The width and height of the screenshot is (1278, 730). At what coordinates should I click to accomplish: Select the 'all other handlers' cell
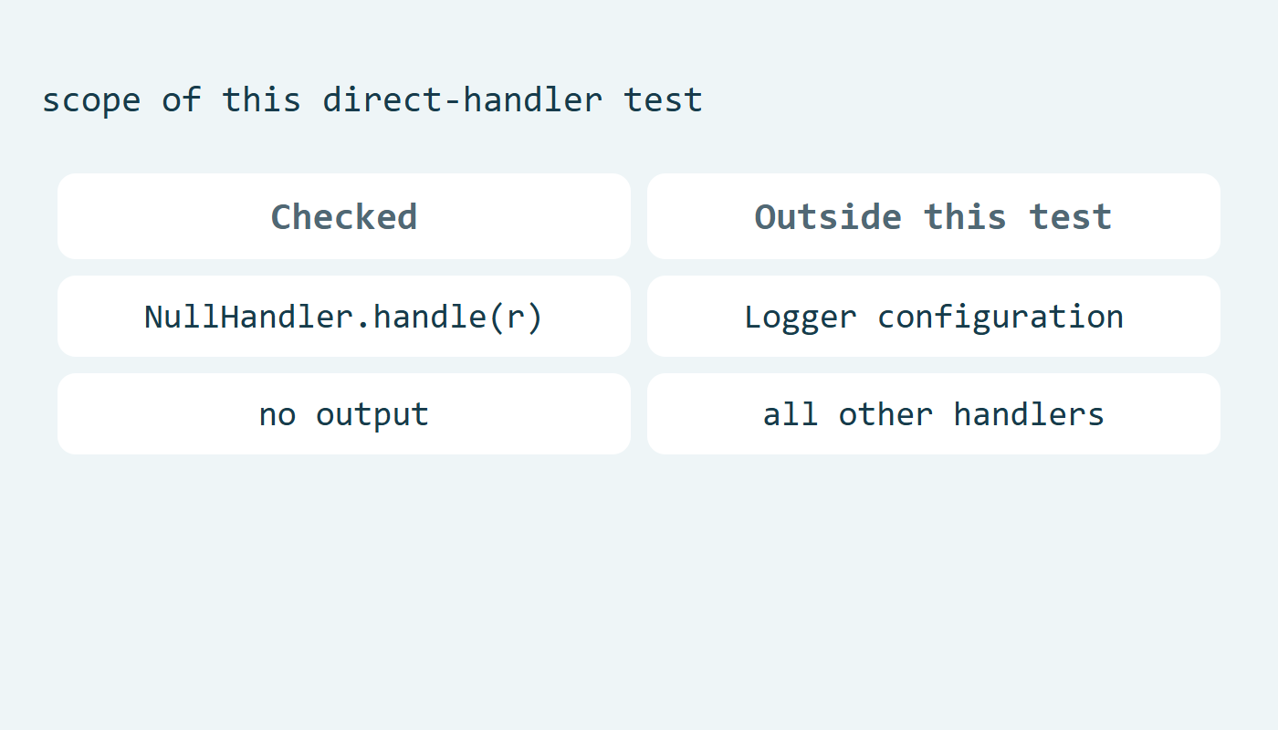coord(934,413)
